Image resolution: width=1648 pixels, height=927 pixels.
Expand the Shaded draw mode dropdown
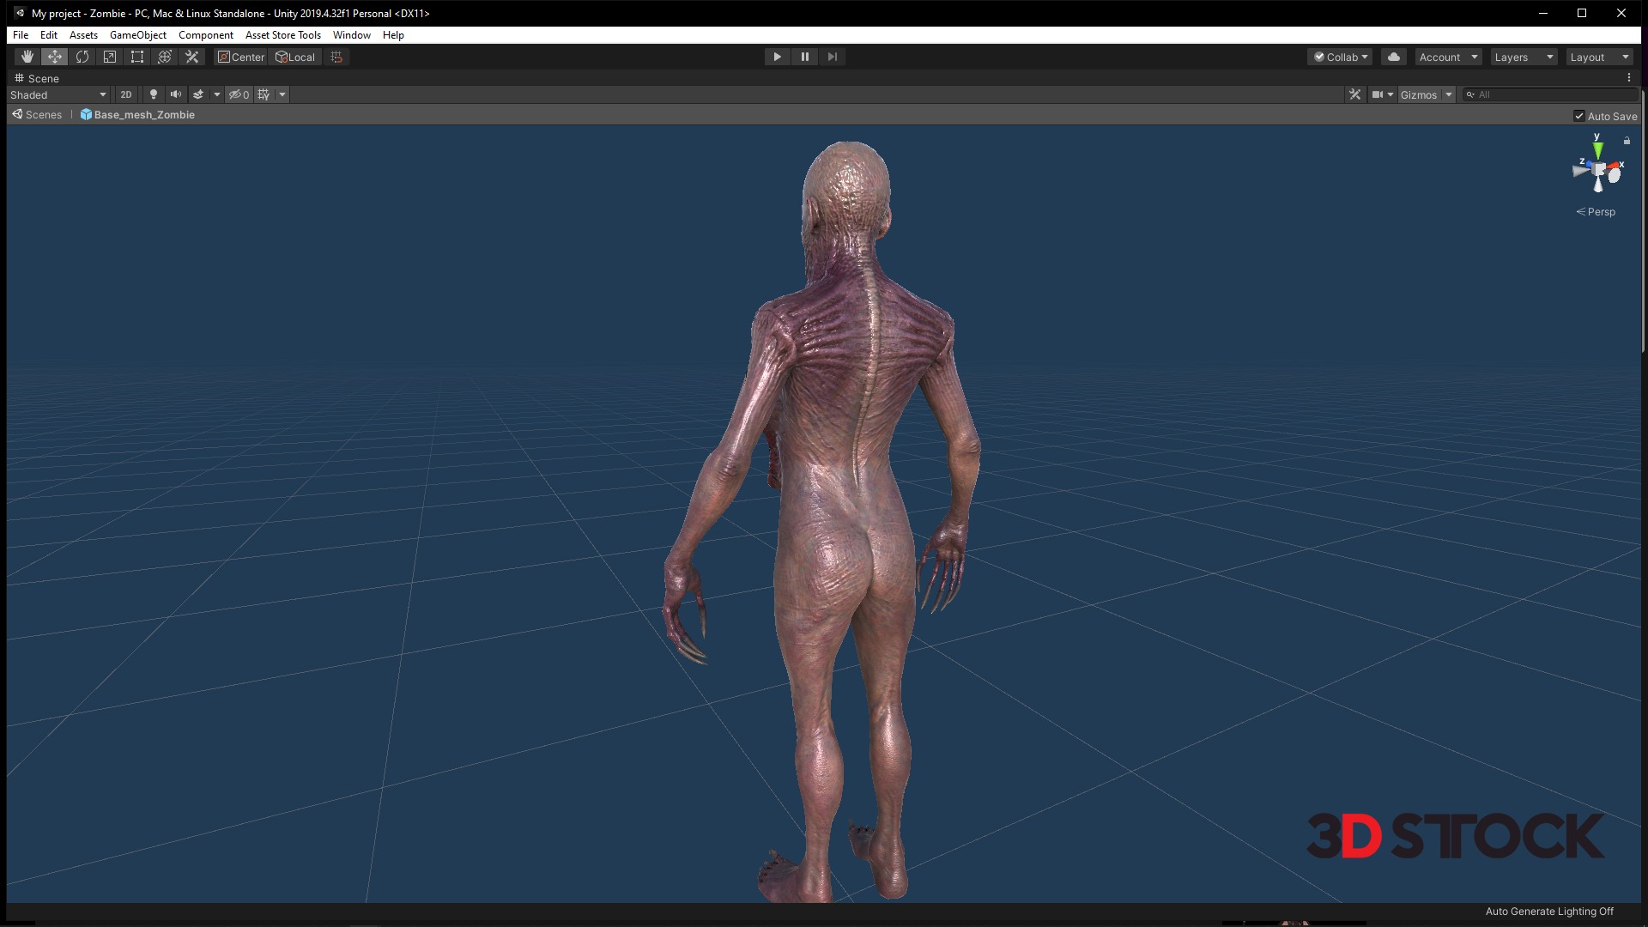click(58, 94)
